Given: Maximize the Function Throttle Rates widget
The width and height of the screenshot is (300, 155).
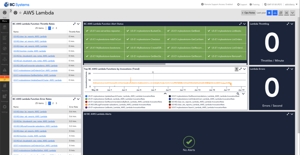Looking at the screenshot, I should pyautogui.click(x=74, y=24).
